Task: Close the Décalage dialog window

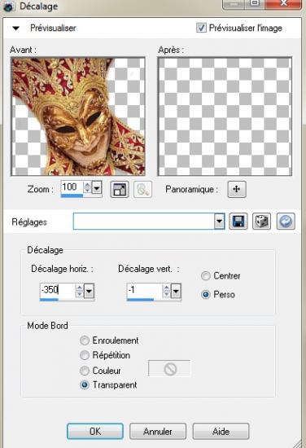Action: pyautogui.click(x=284, y=4)
